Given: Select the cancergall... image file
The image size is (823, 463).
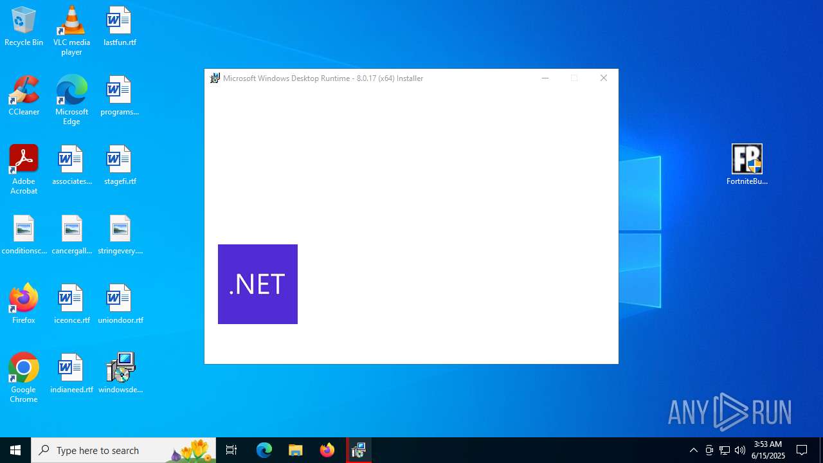Looking at the screenshot, I should pyautogui.click(x=71, y=235).
